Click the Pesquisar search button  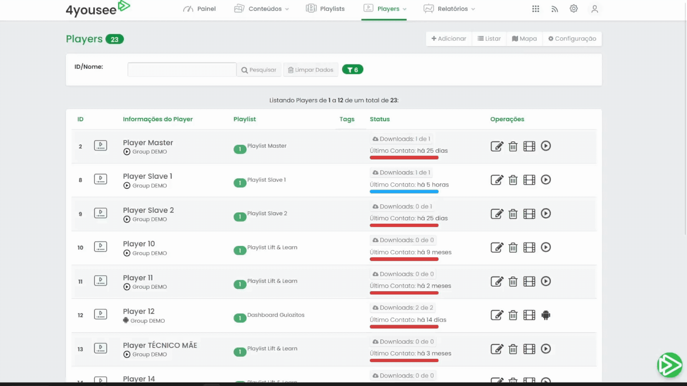tap(259, 70)
